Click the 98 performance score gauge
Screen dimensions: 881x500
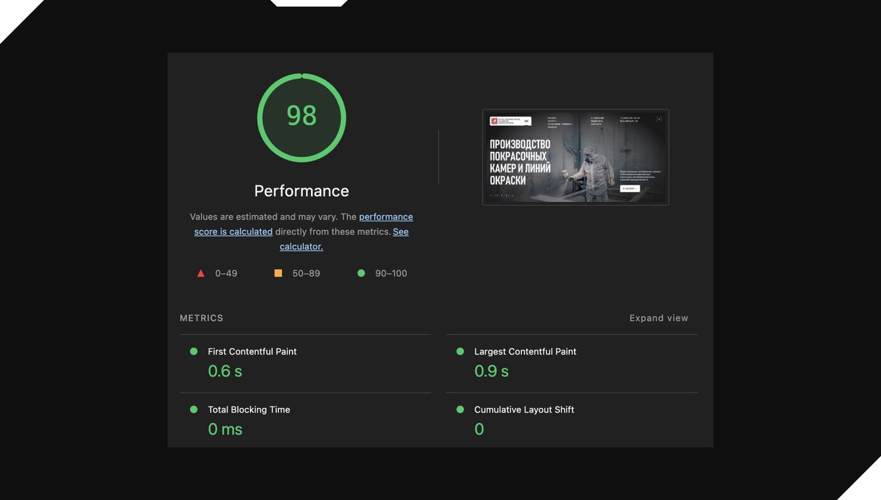(x=302, y=117)
